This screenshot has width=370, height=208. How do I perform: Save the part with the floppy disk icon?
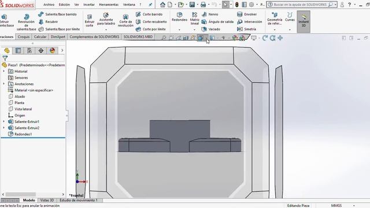192,5
